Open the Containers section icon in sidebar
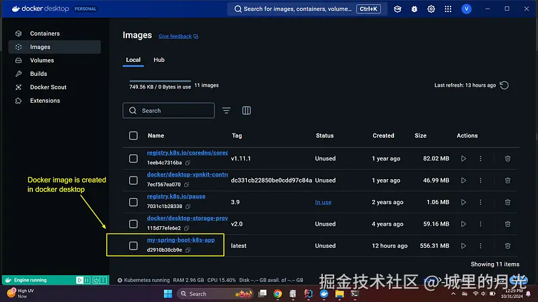This screenshot has height=302, width=538. 19,34
